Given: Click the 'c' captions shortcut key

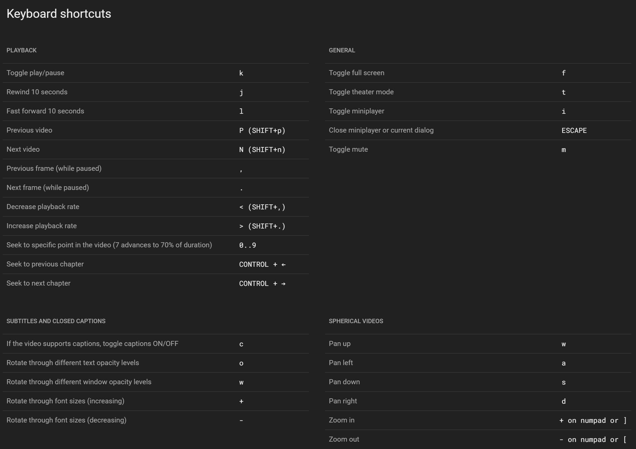Looking at the screenshot, I should [x=241, y=344].
